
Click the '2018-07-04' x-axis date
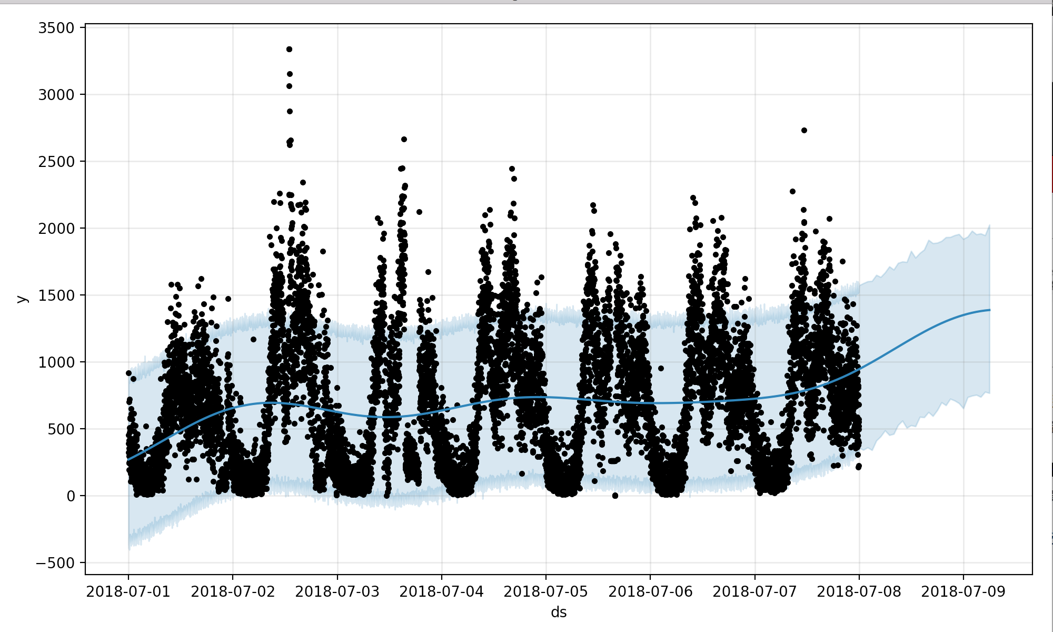click(x=441, y=591)
